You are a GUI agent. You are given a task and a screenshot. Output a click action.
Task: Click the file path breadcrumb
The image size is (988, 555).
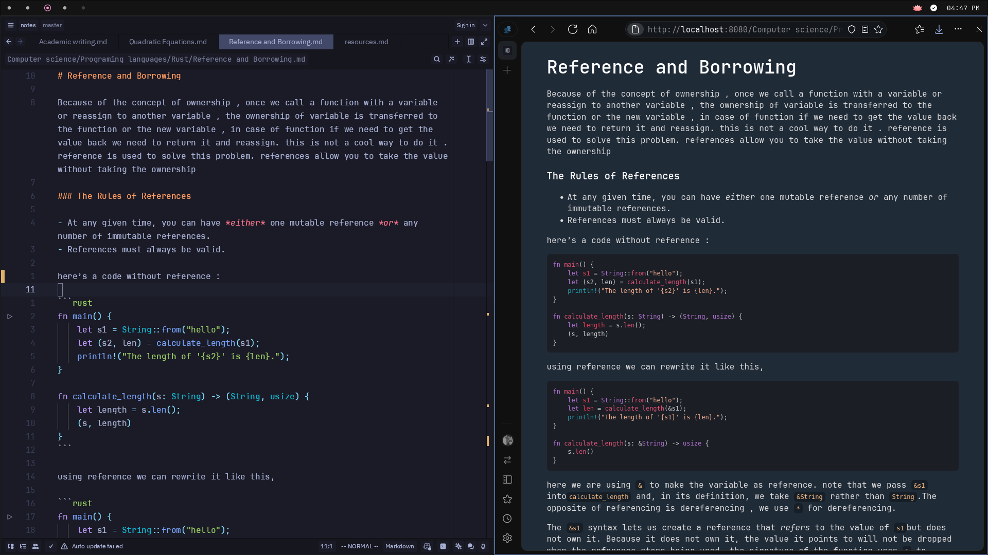[x=156, y=59]
